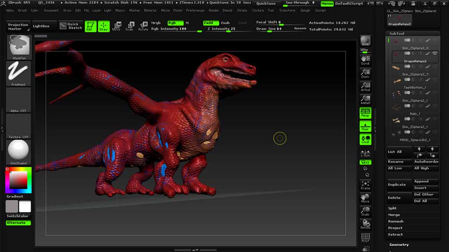
Task: Open the Alpha Off picker
Action: click(18, 100)
